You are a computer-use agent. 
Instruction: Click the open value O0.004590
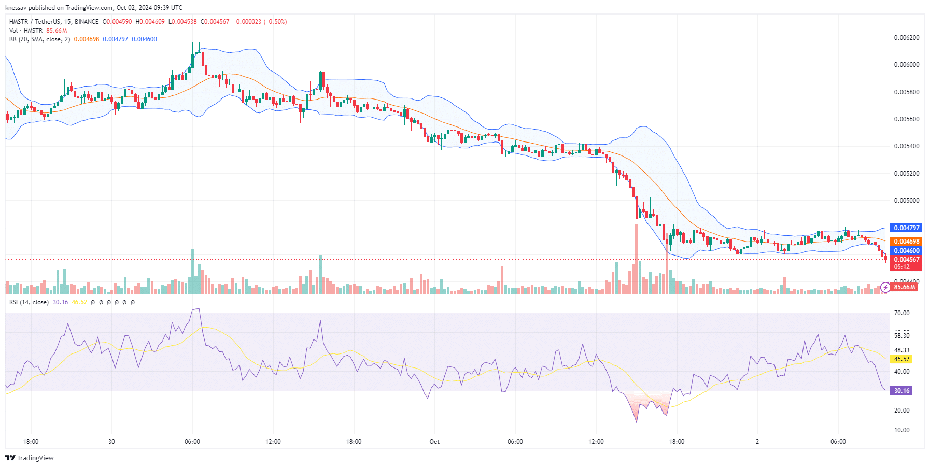pos(117,22)
